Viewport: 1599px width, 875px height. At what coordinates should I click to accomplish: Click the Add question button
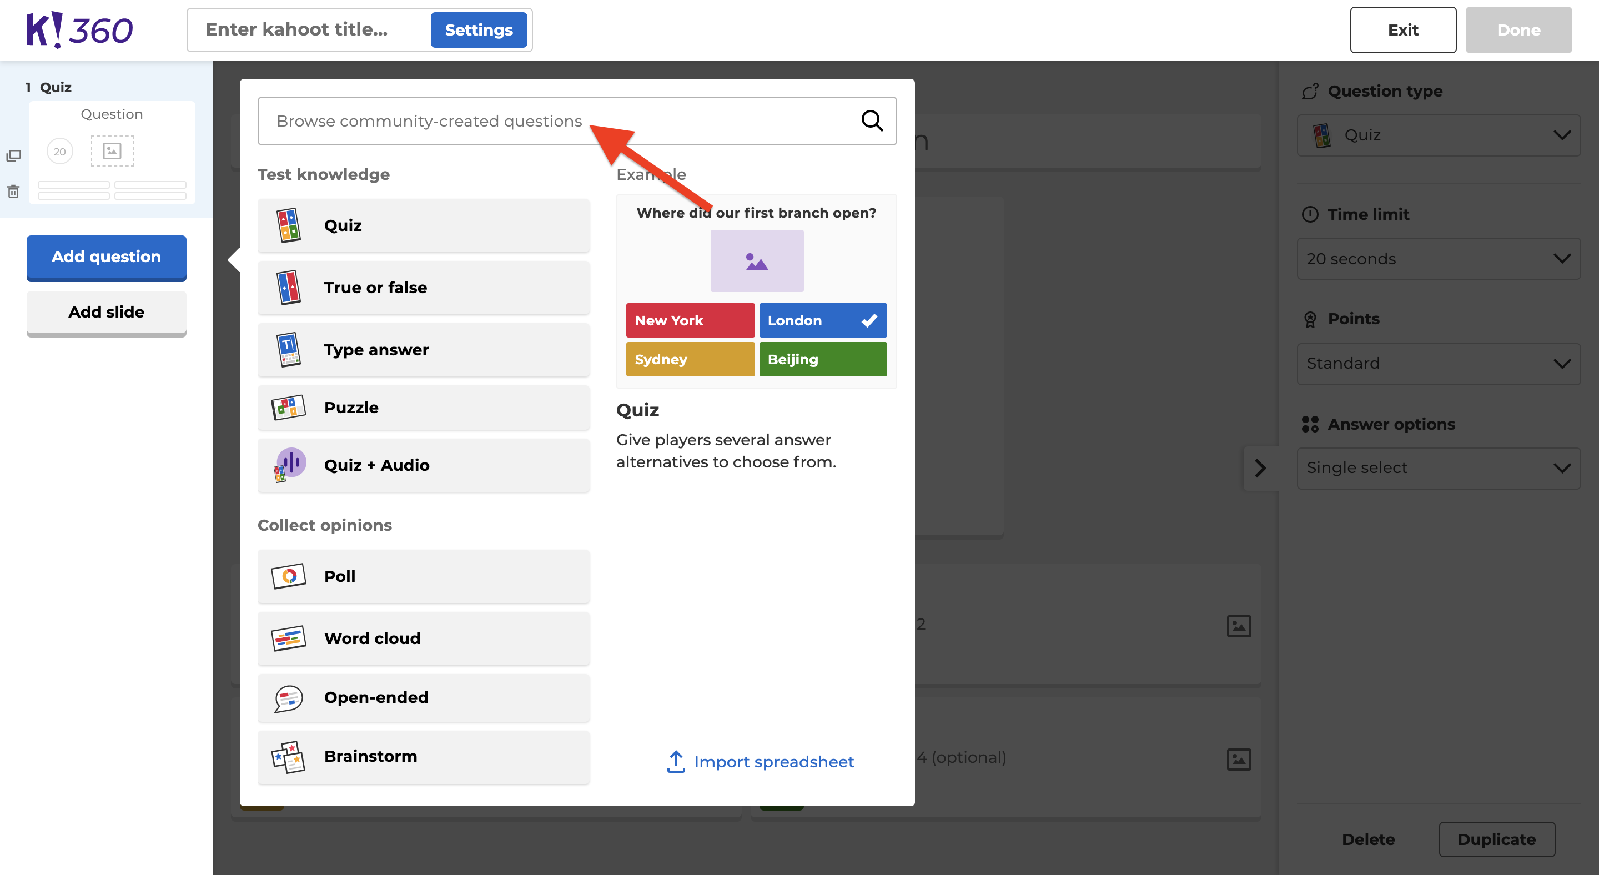tap(105, 257)
